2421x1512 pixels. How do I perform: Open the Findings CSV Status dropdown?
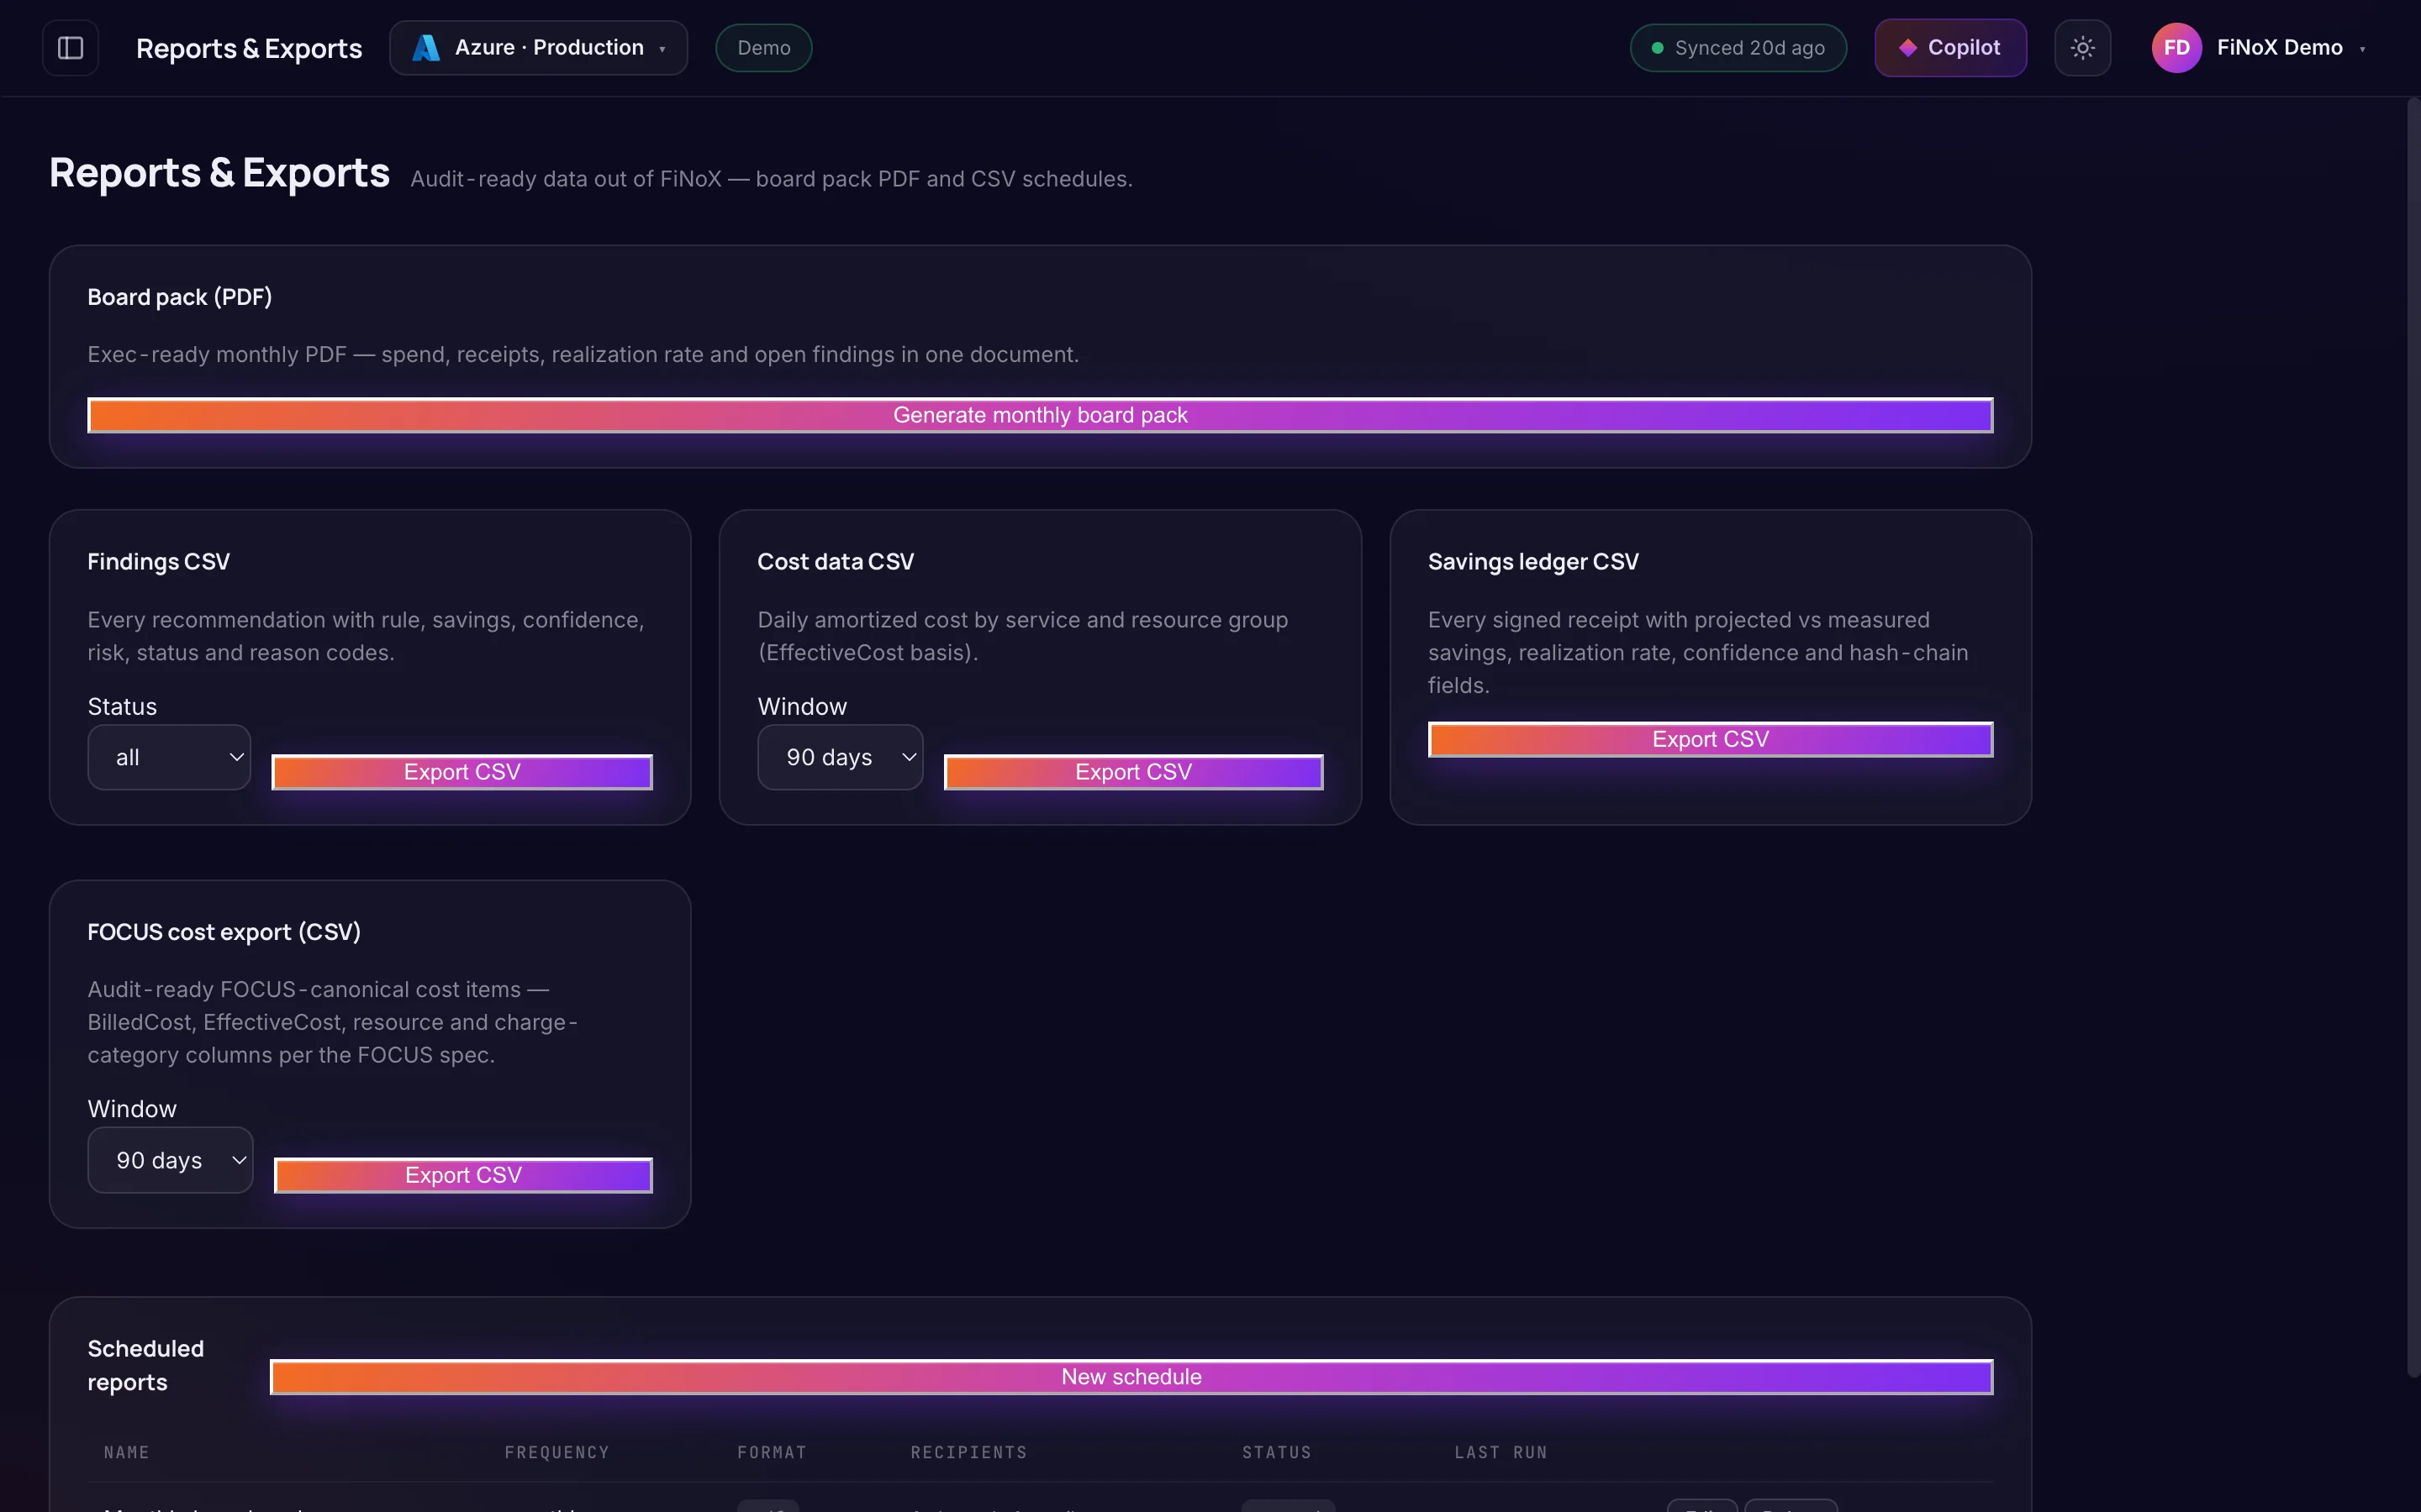click(x=169, y=757)
